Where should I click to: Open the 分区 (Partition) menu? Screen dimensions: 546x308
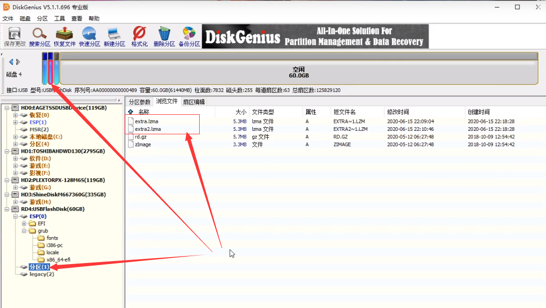42,18
